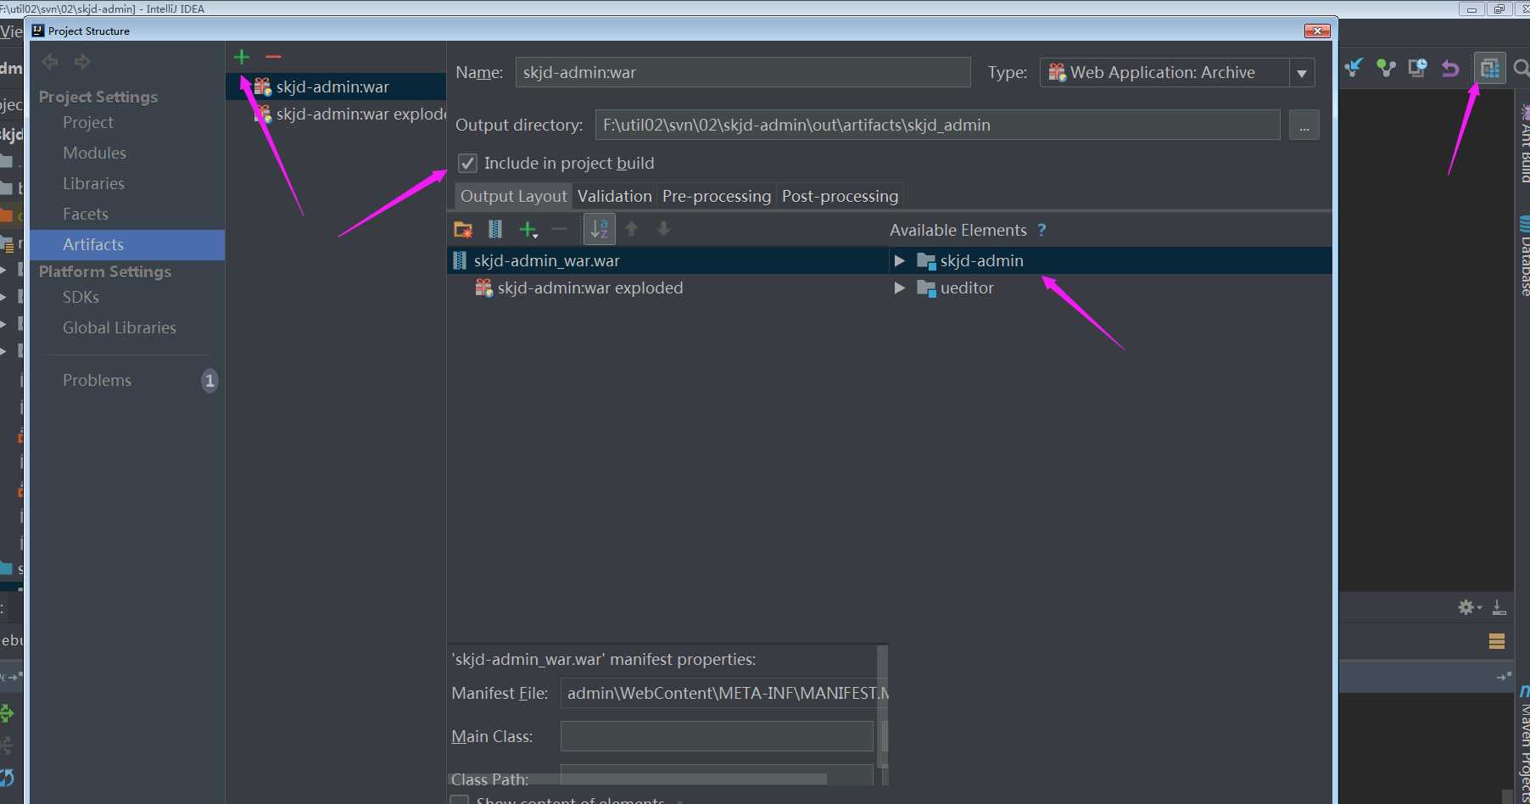Click the orange stacked lines icon
Screen dimensions: 1530x804
1497,641
